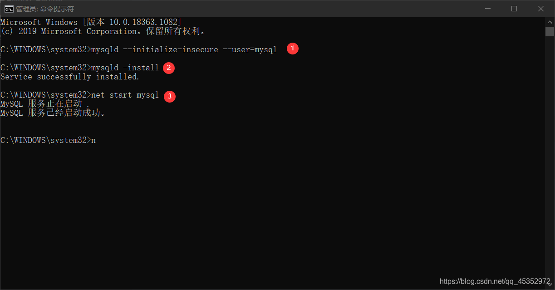Close the command prompt window

(541, 9)
